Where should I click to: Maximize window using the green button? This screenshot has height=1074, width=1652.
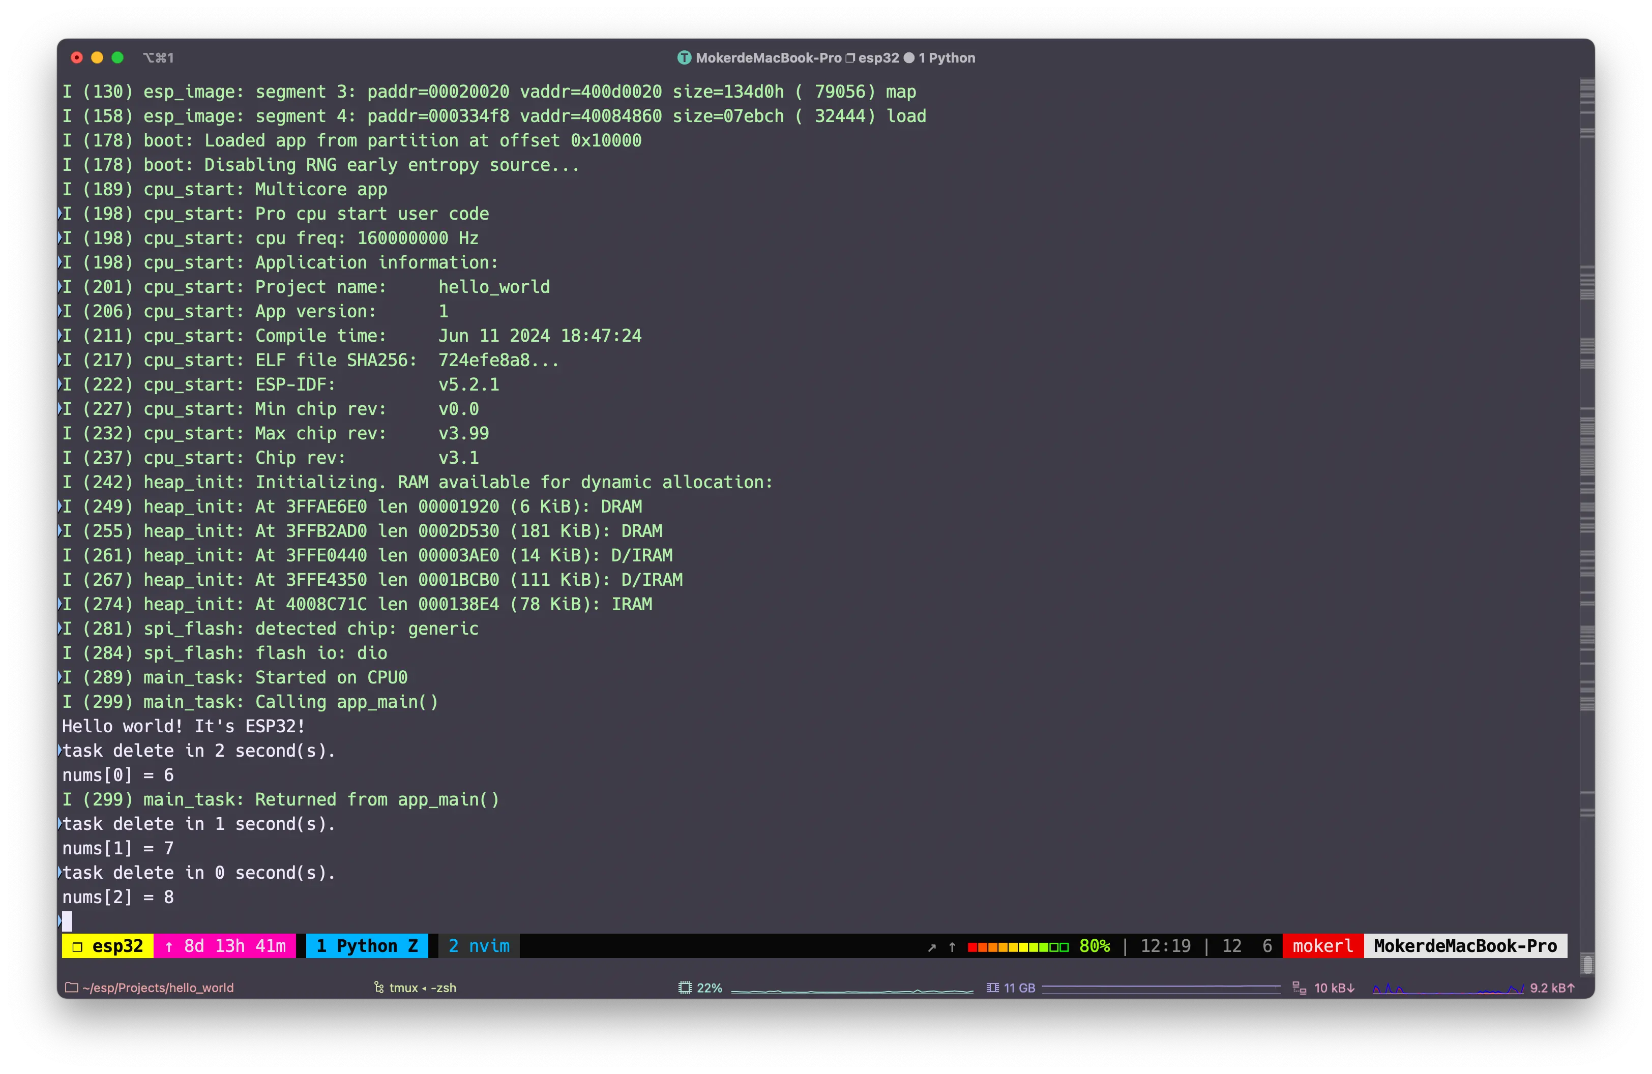[x=117, y=57]
